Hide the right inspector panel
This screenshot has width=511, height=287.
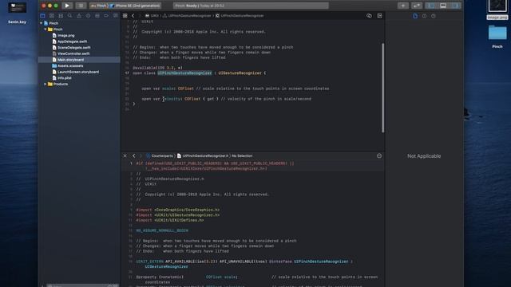[x=455, y=6]
